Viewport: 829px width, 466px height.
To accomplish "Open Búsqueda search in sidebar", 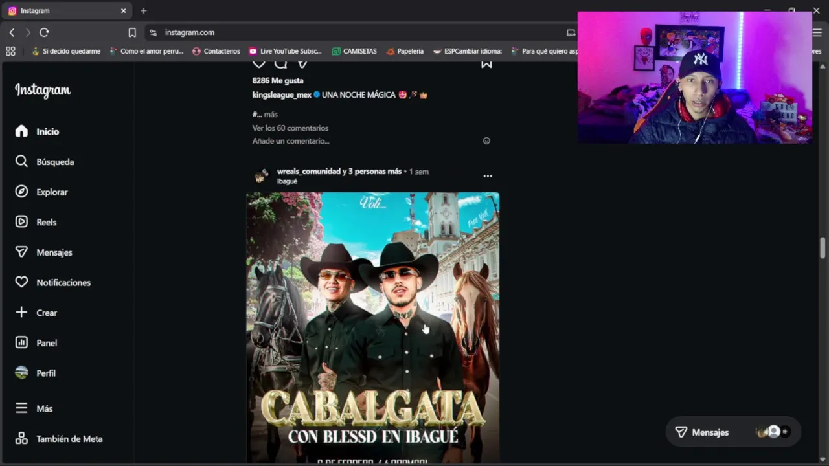I will pos(44,162).
